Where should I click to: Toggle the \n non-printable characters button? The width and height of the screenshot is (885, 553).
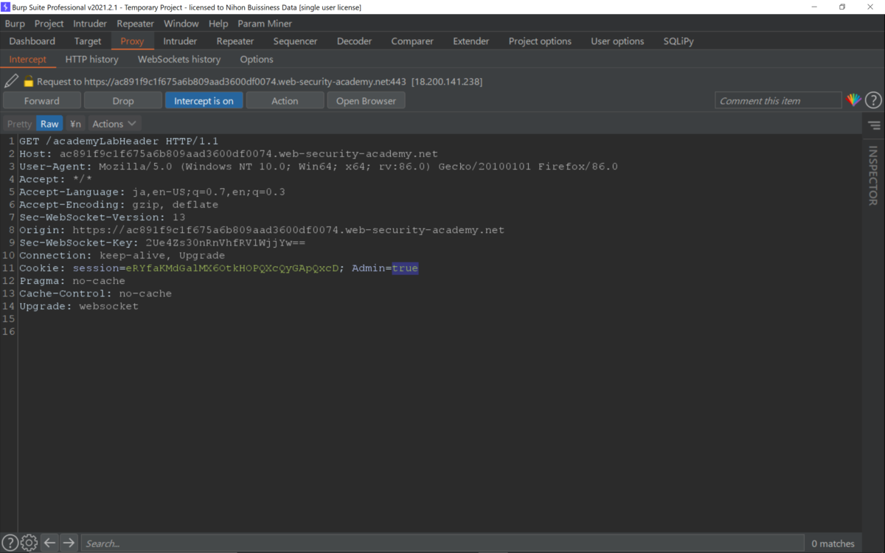pyautogui.click(x=75, y=124)
